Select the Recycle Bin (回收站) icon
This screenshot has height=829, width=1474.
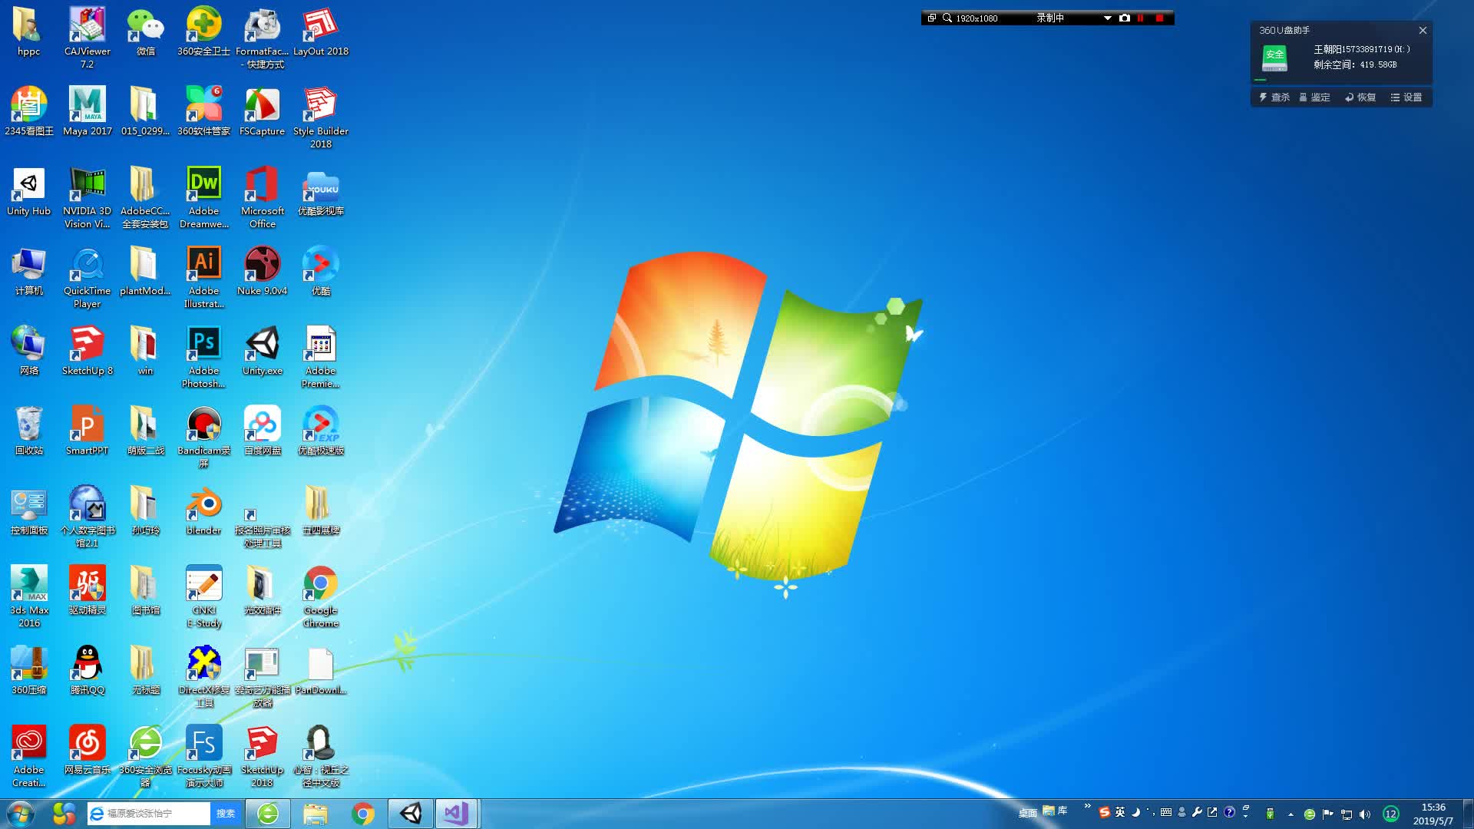click(28, 431)
